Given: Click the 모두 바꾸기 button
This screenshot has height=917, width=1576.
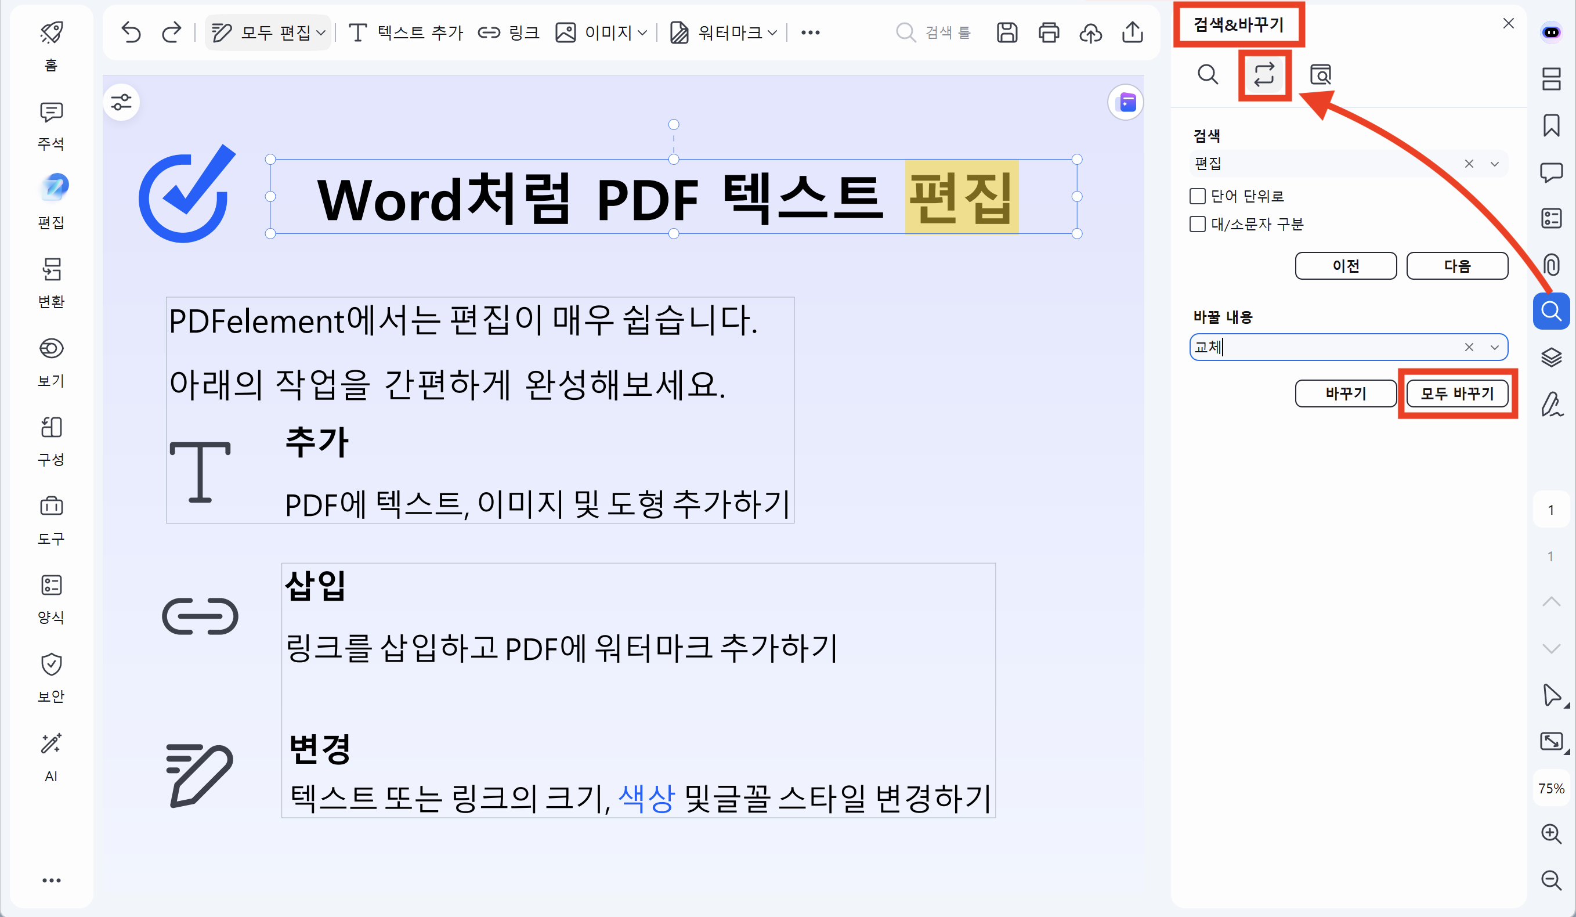Looking at the screenshot, I should [x=1457, y=393].
